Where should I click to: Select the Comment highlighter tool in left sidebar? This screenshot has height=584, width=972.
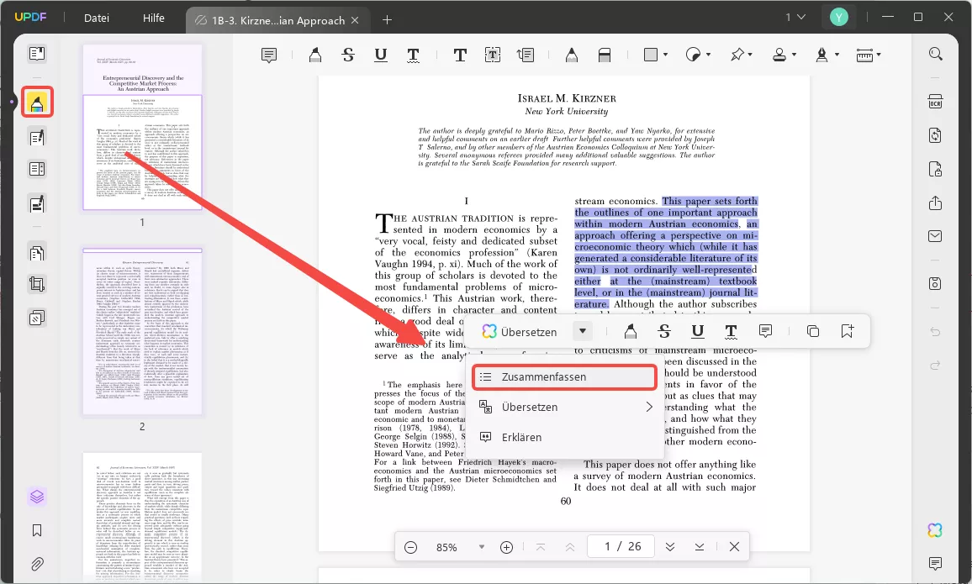click(x=36, y=103)
